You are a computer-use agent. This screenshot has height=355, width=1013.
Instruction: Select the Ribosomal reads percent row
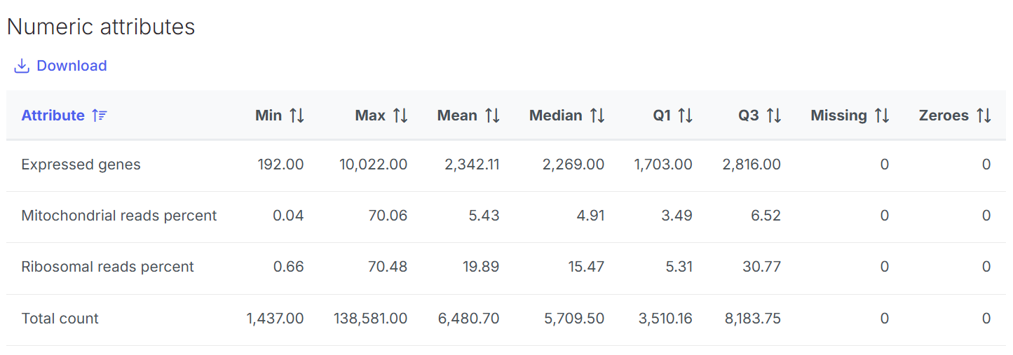tap(107, 267)
